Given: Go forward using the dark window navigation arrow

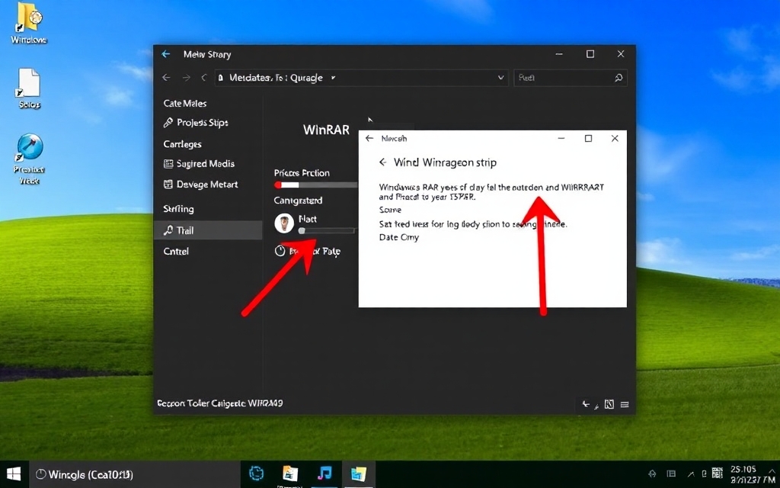Looking at the screenshot, I should 186,78.
